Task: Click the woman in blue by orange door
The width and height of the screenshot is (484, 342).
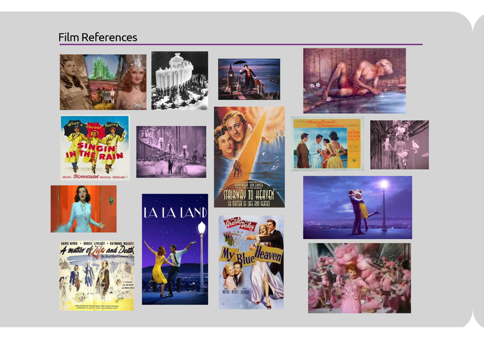Action: point(83,209)
